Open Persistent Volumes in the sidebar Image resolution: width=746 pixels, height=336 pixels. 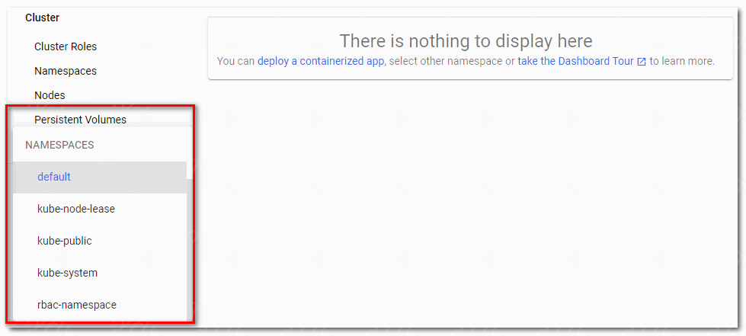pos(80,120)
